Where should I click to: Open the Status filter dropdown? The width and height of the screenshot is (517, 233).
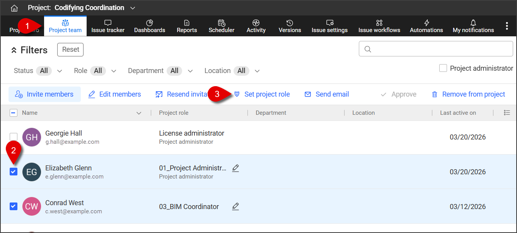pyautogui.click(x=60, y=71)
